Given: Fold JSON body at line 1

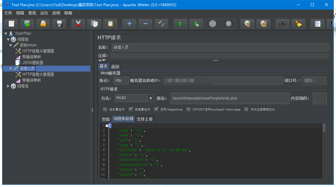Looking at the screenshot, I should coord(107,126).
